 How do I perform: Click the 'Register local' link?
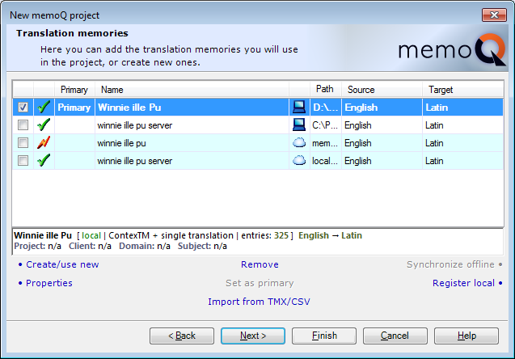pyautogui.click(x=463, y=283)
